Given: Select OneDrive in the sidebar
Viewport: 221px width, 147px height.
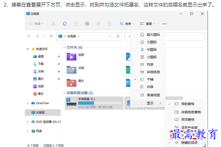Looking at the screenshot, I should click(x=42, y=103).
